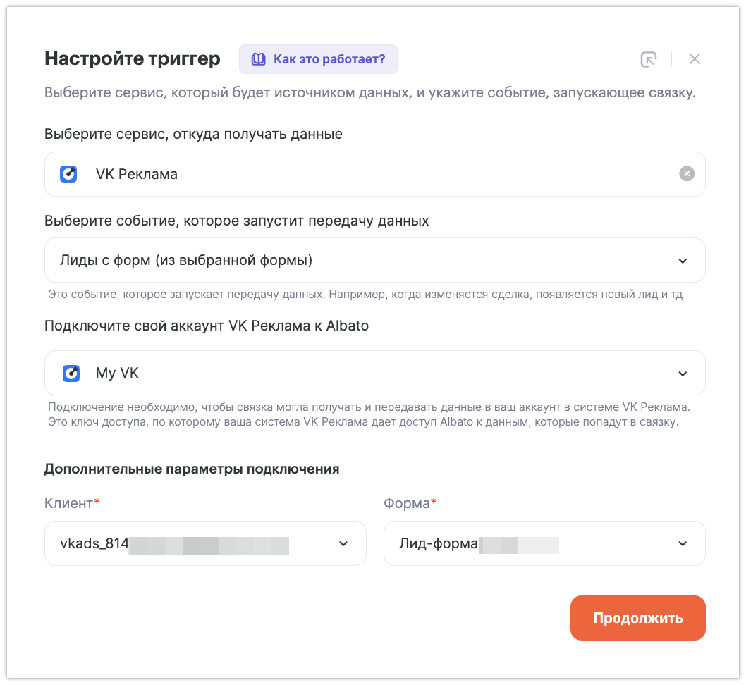Click the chevron in Клиент field
746x685 pixels.
click(x=343, y=543)
